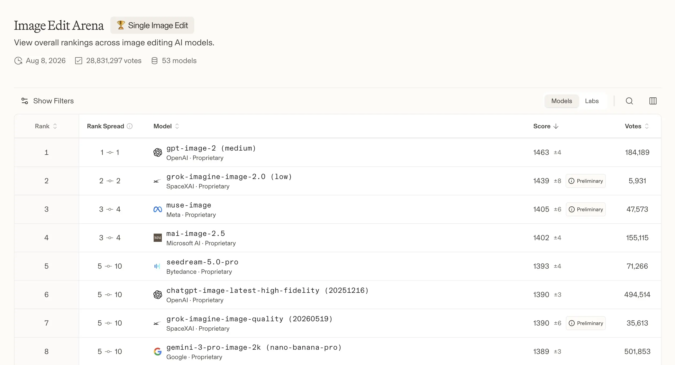
Task: Click the checkmark icon beside vote count
Action: pyautogui.click(x=79, y=61)
